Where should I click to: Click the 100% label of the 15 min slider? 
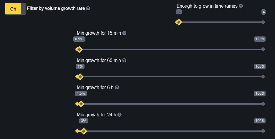tap(260, 39)
